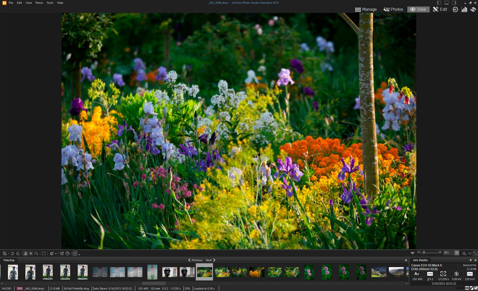Viewport: 478px width, 291px height.
Task: Toggle the checkbox below the Info Palette
Action: tap(475, 288)
